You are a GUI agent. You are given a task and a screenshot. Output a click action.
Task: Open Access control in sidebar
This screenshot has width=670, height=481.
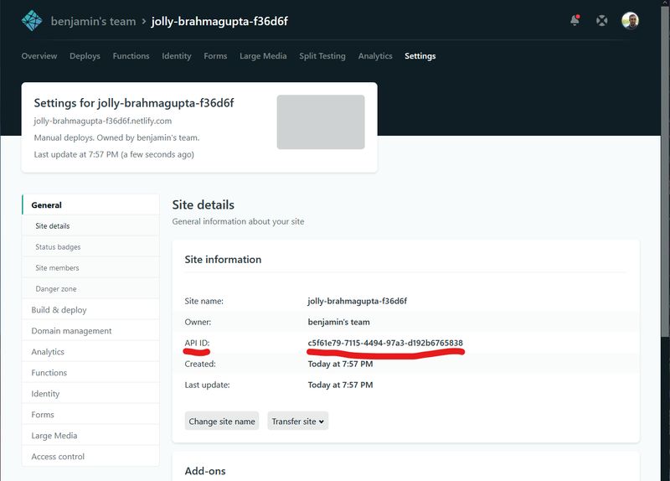[90, 456]
